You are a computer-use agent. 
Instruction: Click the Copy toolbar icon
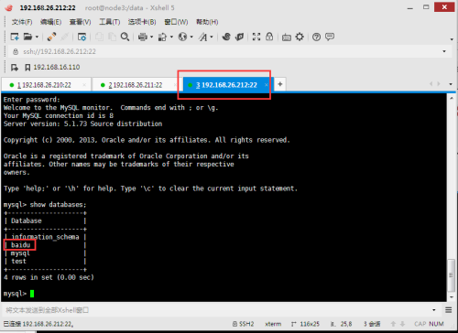[99, 37]
